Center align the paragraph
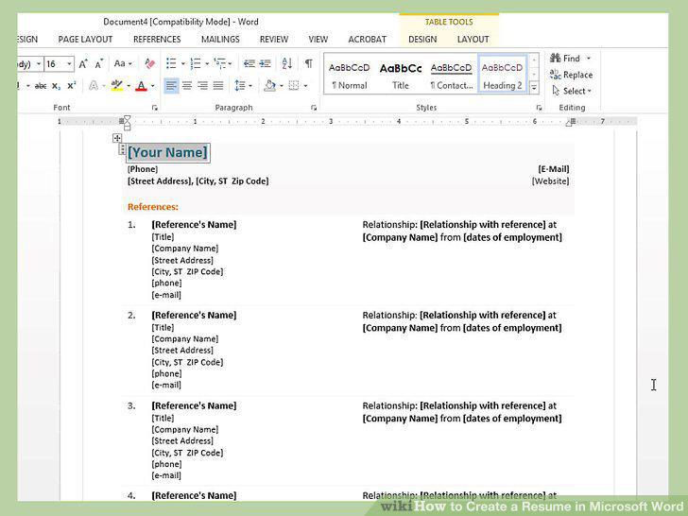Viewport: 688px width, 516px height. tap(187, 86)
